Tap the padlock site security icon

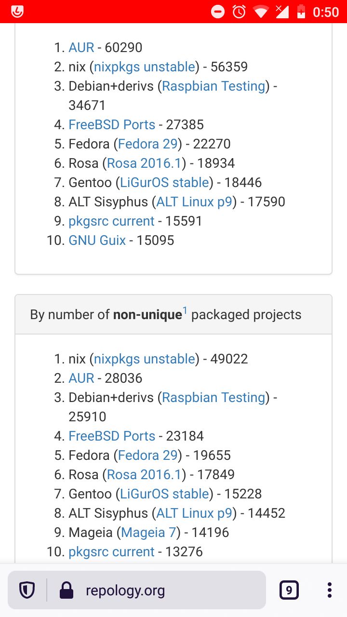66,590
